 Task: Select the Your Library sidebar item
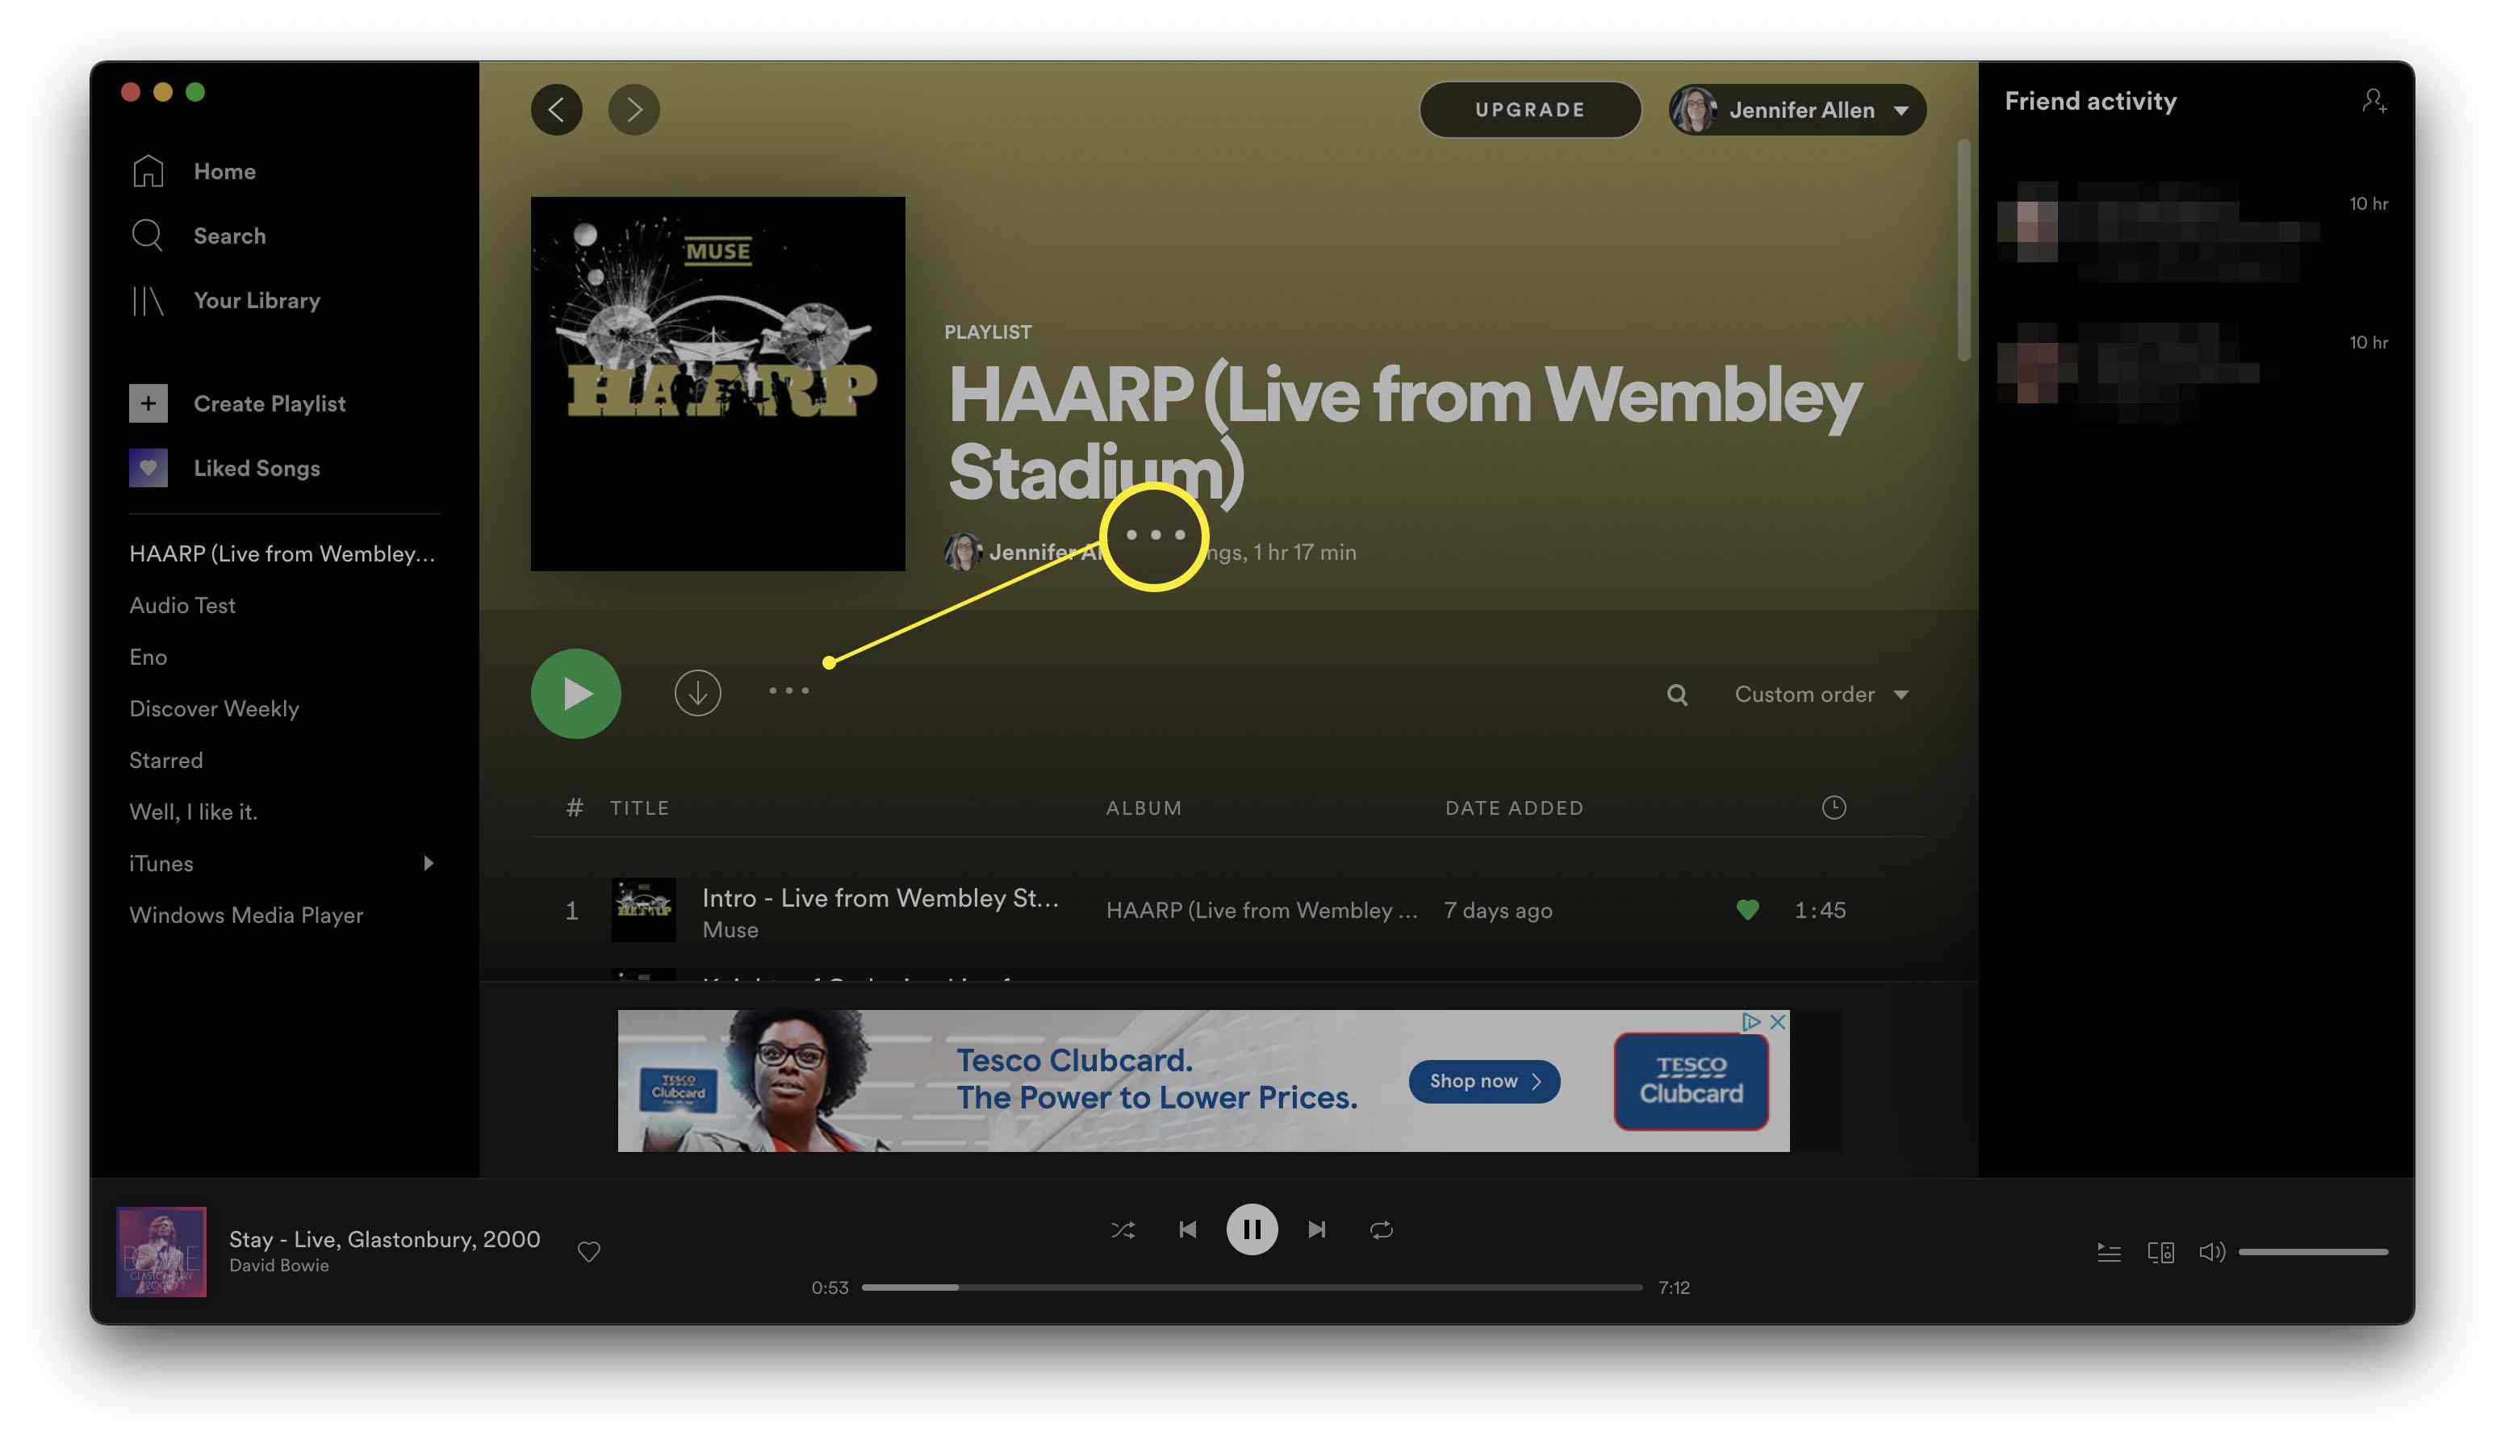(257, 299)
